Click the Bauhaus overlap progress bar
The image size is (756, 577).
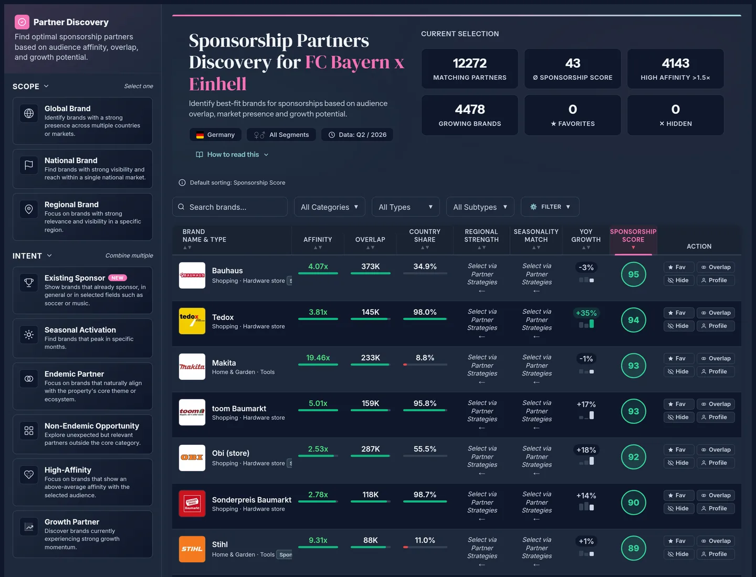371,273
